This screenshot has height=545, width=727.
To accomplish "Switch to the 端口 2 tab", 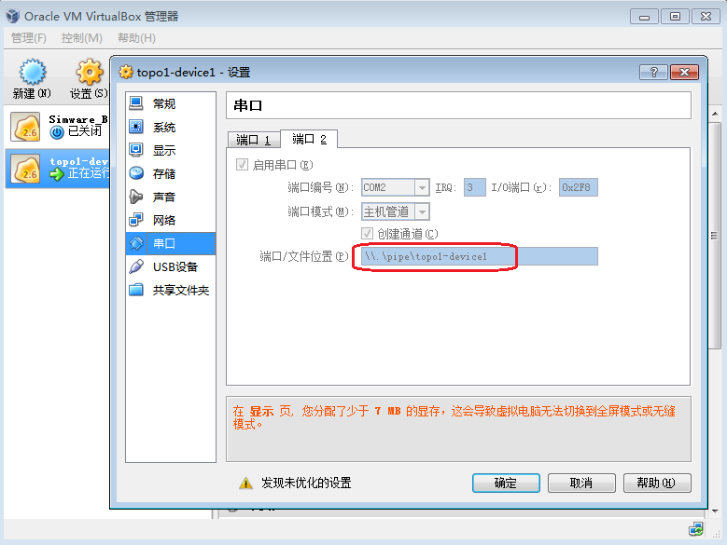I will (309, 139).
